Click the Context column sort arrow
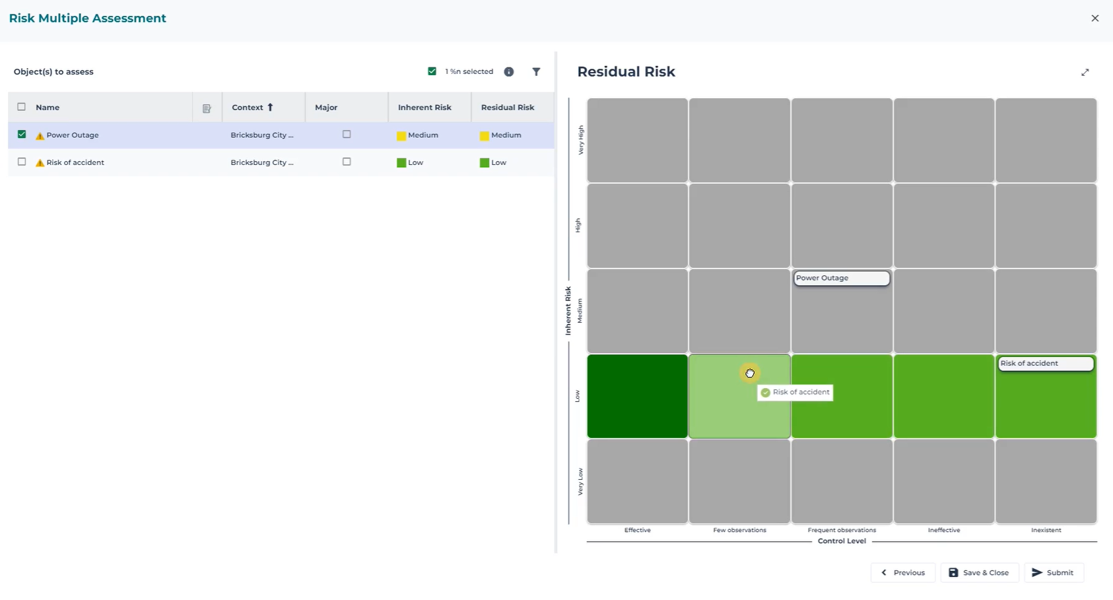This screenshot has width=1113, height=600. 270,108
